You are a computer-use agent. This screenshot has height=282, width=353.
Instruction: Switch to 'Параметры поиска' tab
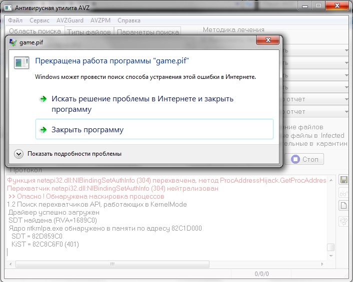coord(147,32)
